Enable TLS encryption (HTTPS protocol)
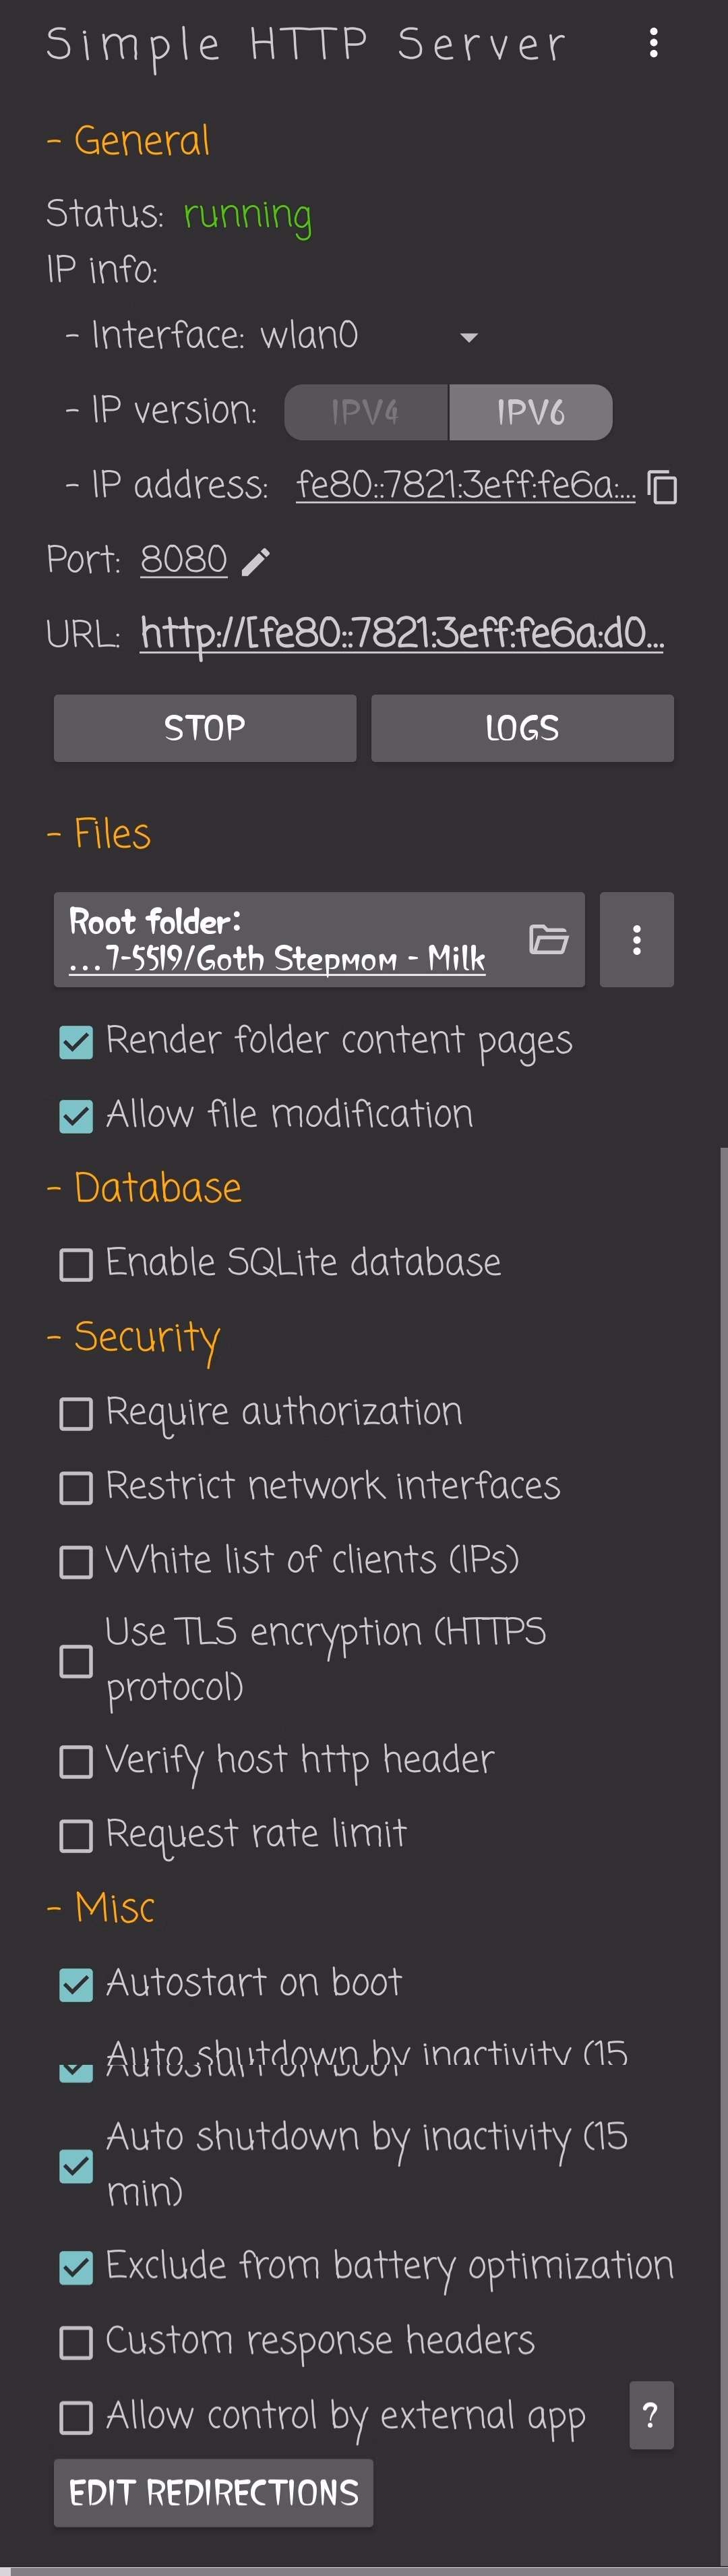The height and width of the screenshot is (2576, 728). click(x=76, y=1661)
